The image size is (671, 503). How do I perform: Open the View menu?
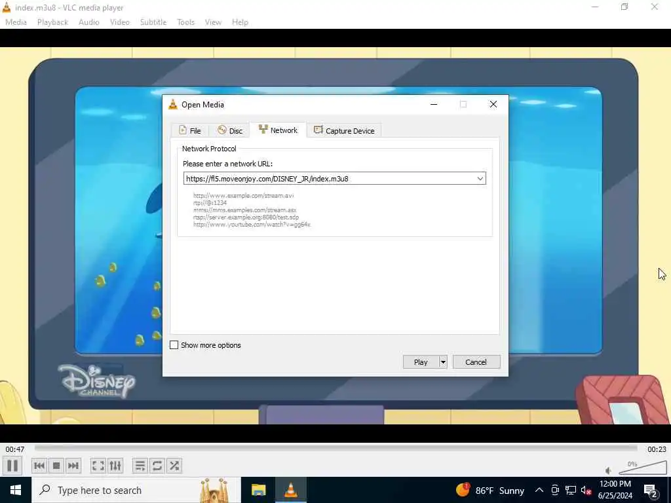[213, 22]
